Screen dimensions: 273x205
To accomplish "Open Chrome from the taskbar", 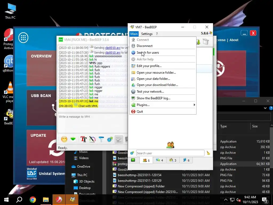I will (x=33, y=200).
